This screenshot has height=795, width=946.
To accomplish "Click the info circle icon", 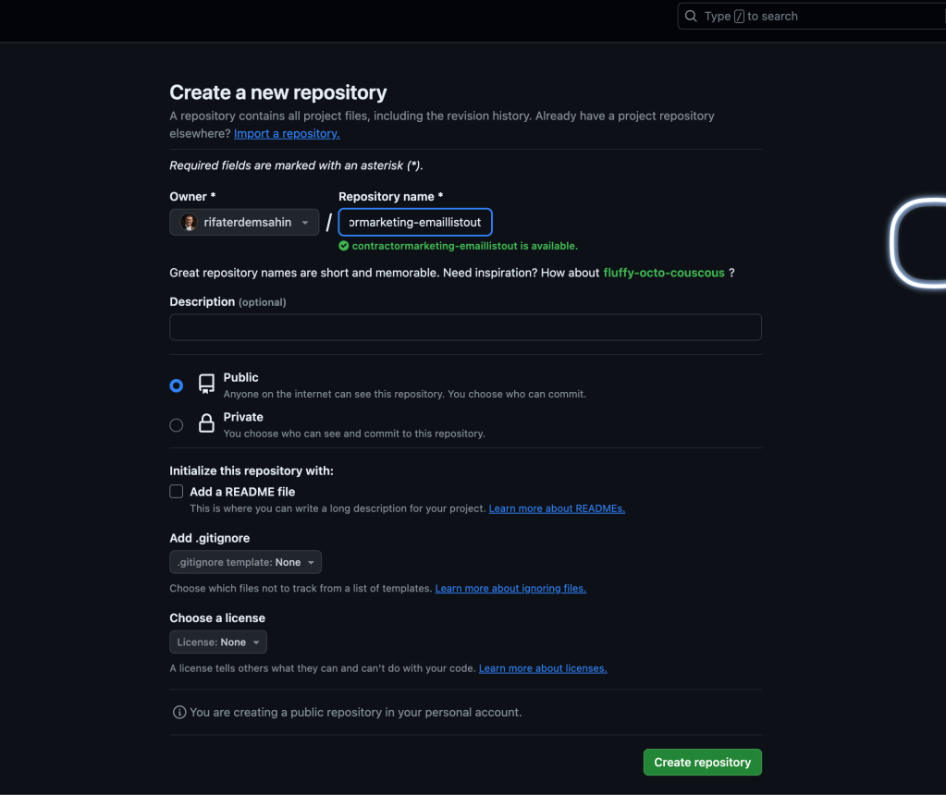I will click(x=179, y=713).
